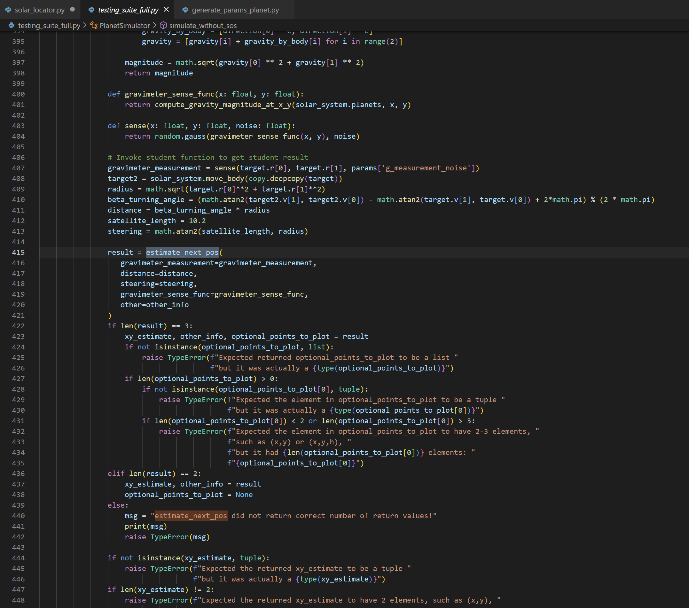Click the unsaved changes dot on solar_locator.py
This screenshot has width=689, height=608.
73,10
